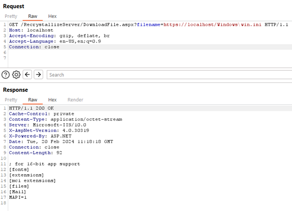Open the Hex tab in Request
The height and width of the screenshot is (211, 292).
(52, 16)
